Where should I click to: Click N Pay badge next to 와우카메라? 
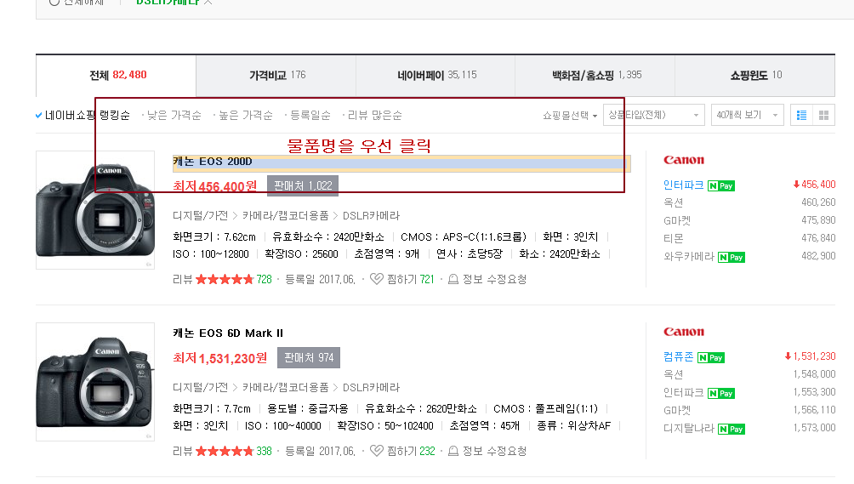point(731,257)
